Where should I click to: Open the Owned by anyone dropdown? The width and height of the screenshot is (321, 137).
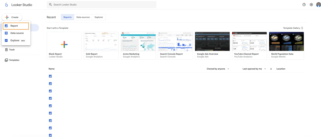click(218, 69)
